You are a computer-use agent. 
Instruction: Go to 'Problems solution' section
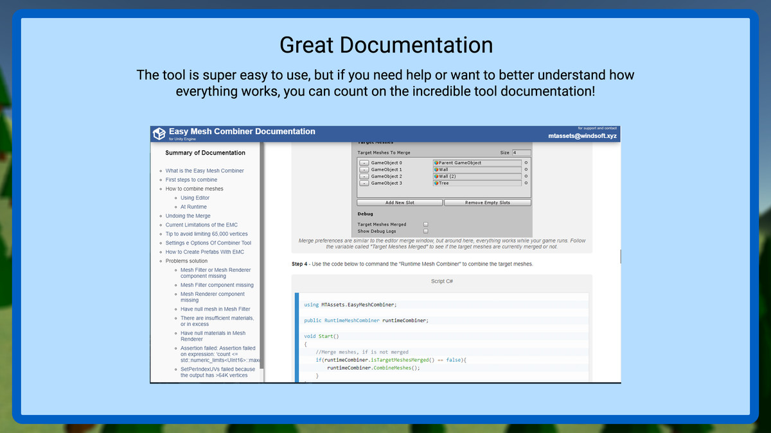[187, 261]
